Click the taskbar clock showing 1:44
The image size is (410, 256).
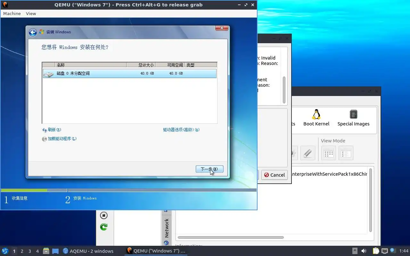[404, 251]
